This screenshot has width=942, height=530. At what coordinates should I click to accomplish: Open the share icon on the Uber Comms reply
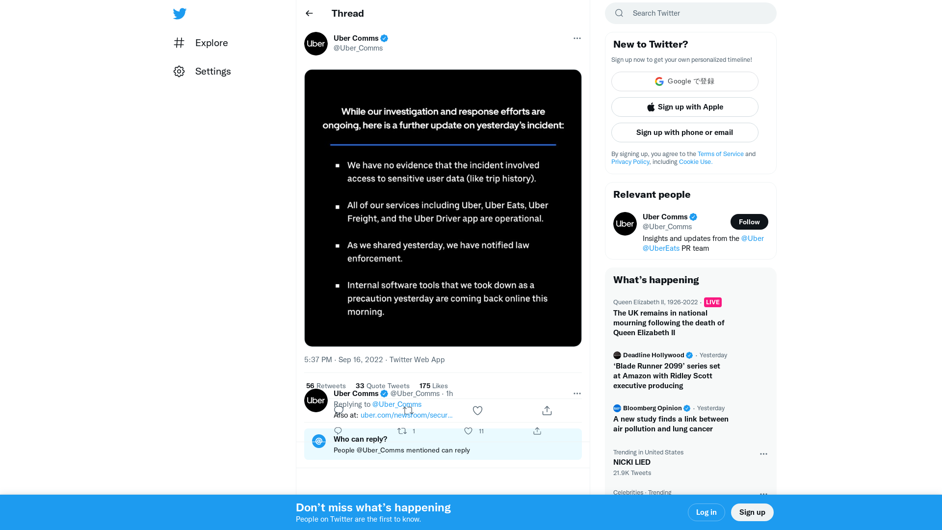(537, 431)
